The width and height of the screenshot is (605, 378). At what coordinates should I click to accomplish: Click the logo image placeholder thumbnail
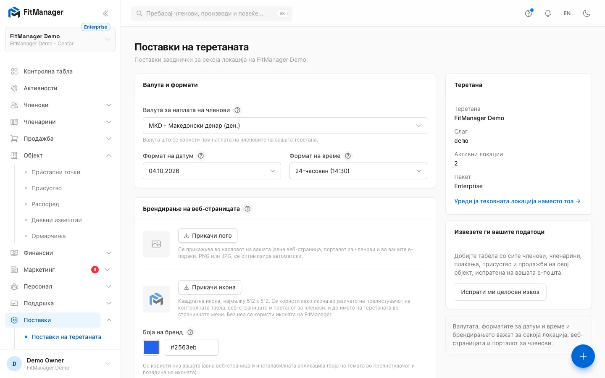tap(156, 244)
